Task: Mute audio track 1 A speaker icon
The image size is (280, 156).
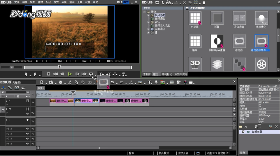Action: 28,129
